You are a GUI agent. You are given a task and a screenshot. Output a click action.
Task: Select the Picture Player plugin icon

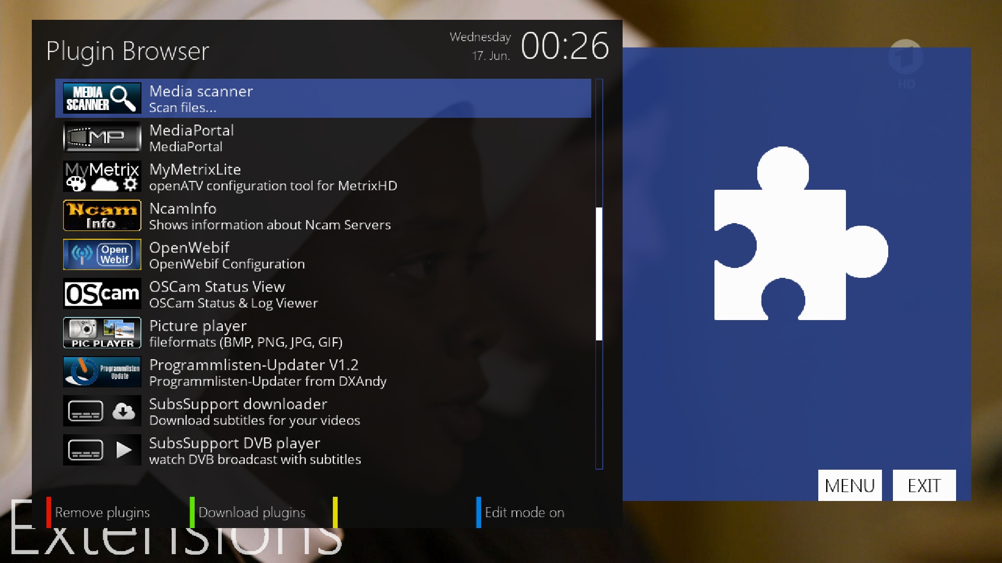102,334
